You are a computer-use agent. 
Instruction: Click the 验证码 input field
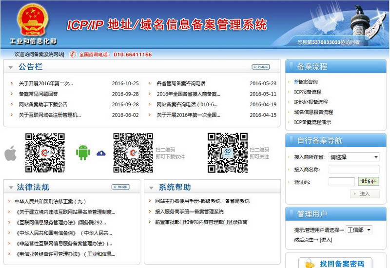coord(341,182)
